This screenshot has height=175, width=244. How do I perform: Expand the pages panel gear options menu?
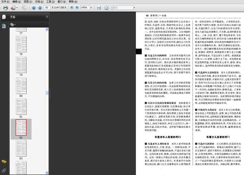13,25
